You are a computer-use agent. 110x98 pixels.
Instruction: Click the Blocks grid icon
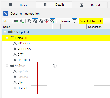10,5
